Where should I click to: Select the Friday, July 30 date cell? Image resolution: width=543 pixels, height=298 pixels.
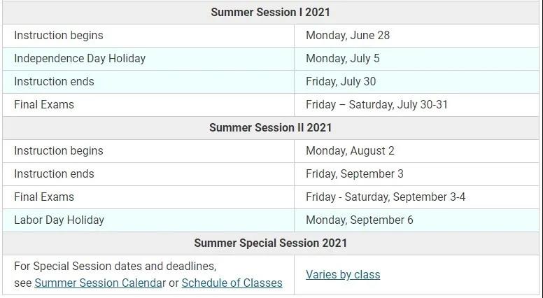pos(416,82)
